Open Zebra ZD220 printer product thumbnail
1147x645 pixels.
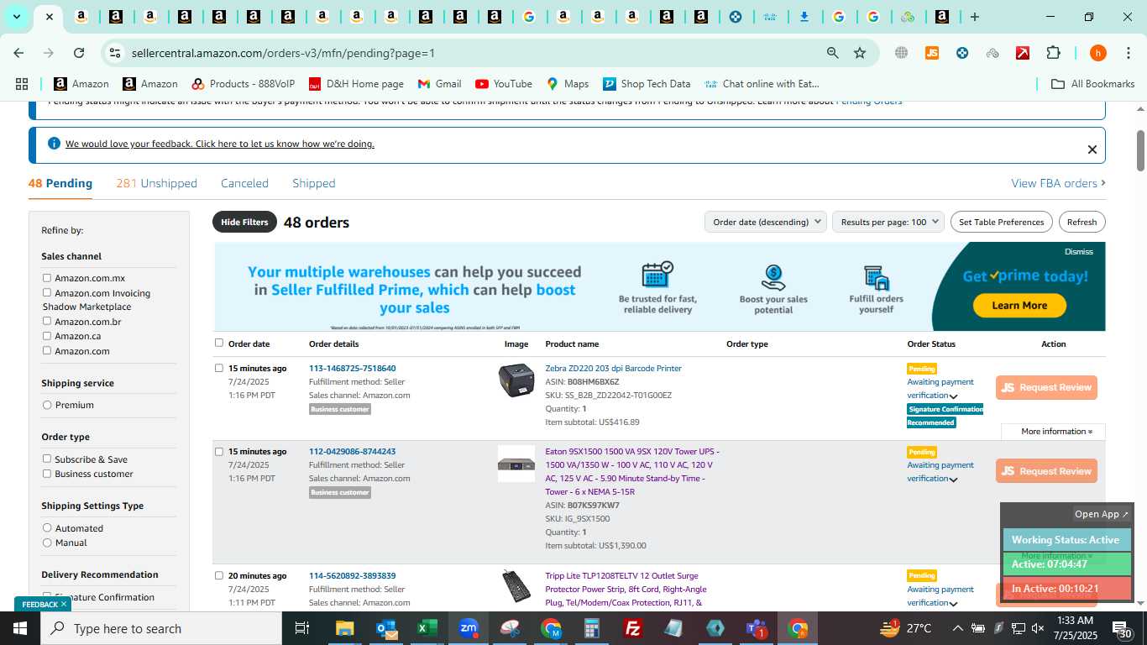pyautogui.click(x=516, y=380)
